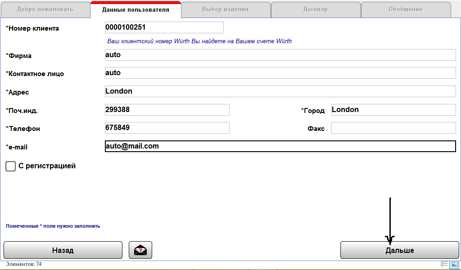Select large thumbnails view icon
Image resolution: width=461 pixels, height=270 pixels.
click(455, 265)
